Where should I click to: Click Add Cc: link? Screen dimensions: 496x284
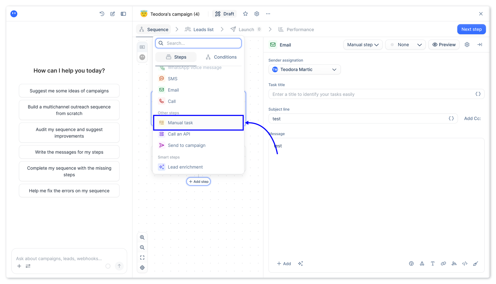click(x=472, y=118)
